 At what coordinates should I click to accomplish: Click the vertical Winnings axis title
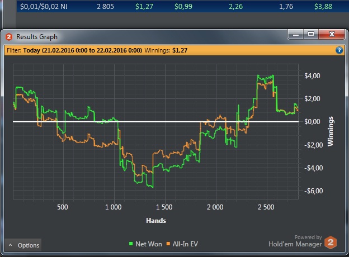(331, 131)
